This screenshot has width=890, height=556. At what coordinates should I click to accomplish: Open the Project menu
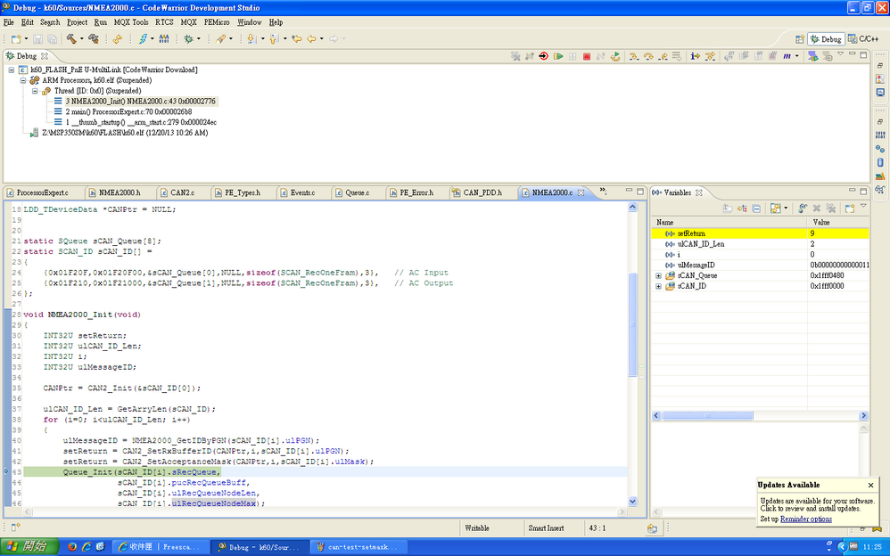pyautogui.click(x=77, y=22)
